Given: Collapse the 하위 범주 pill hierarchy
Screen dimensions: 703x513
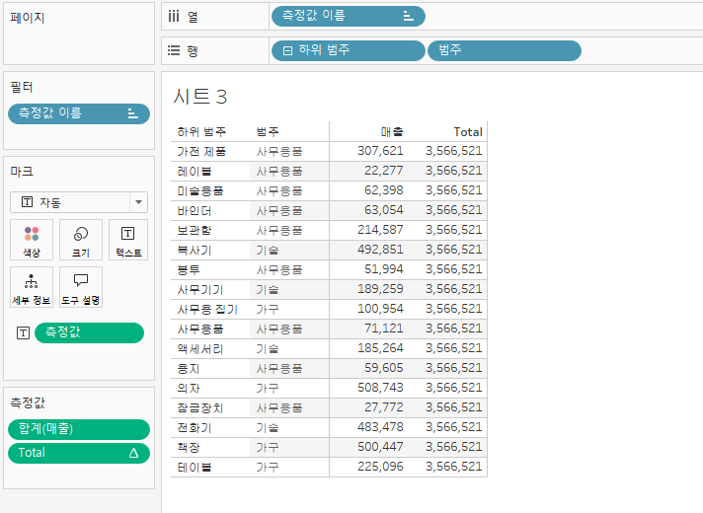Looking at the screenshot, I should 287,50.
